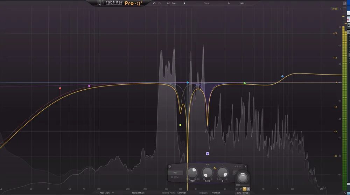Toggle the highlighted auto gain button
Viewport: 350px width, 195px height.
[x=244, y=189]
